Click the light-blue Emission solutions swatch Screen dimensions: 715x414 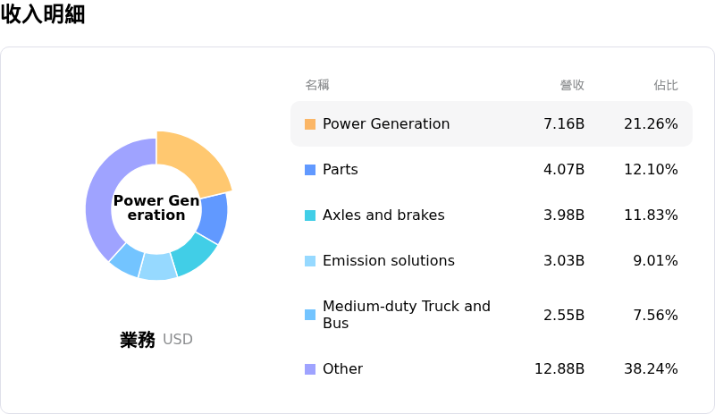click(x=310, y=261)
